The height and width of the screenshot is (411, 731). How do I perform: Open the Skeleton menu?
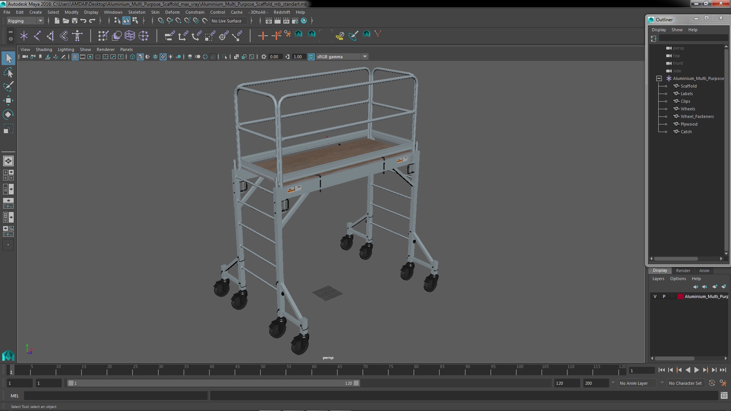[137, 12]
